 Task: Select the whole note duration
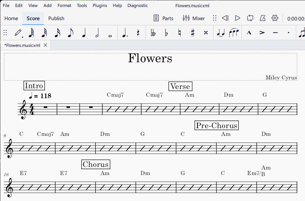[x=110, y=33]
